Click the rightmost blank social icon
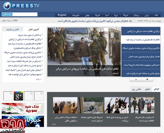This screenshot has height=133, width=164. (x=39, y=96)
